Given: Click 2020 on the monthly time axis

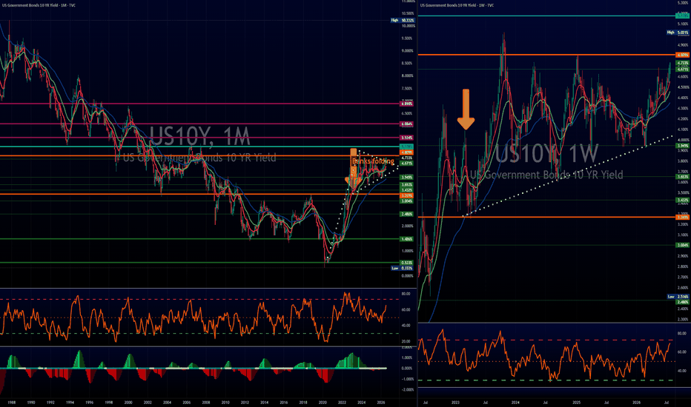Looking at the screenshot, I should tap(323, 402).
